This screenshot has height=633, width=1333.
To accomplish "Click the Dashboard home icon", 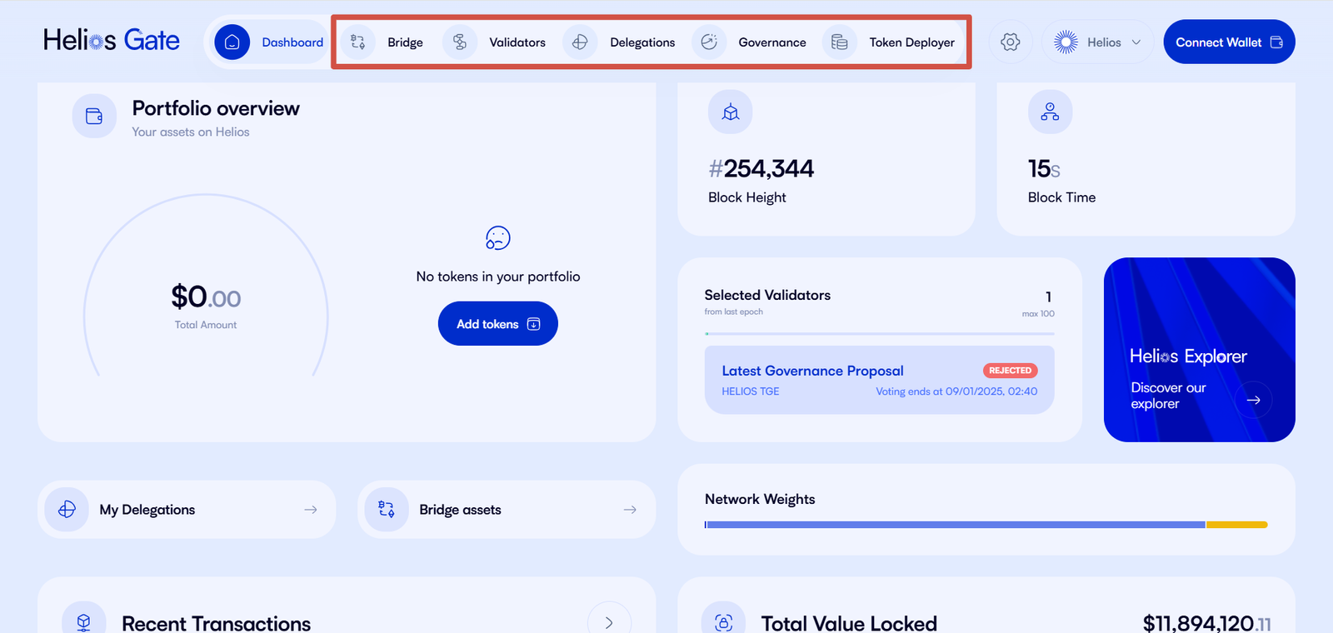I will click(x=232, y=42).
